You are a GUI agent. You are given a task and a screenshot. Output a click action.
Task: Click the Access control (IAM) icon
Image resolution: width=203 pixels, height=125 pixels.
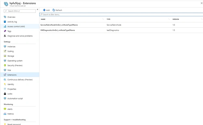coord(5,26)
